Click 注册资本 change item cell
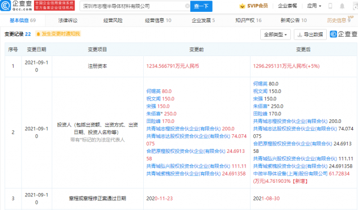This screenshot has height=210, width=358. coord(98,66)
